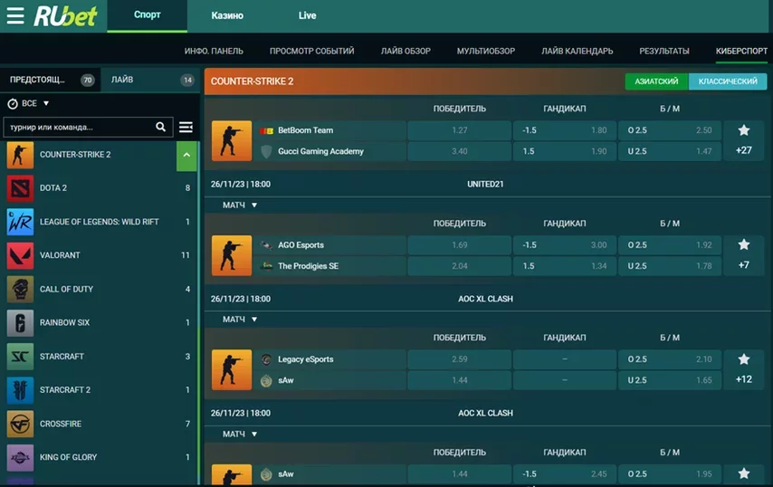
Task: Select the Предстоящие upcoming tab
Action: [51, 80]
